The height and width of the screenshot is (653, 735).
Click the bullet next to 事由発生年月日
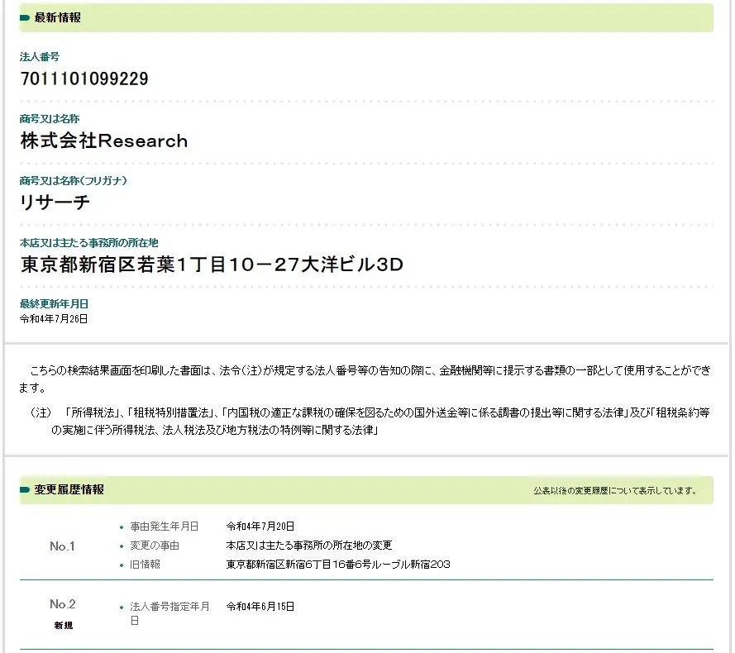pos(122,527)
